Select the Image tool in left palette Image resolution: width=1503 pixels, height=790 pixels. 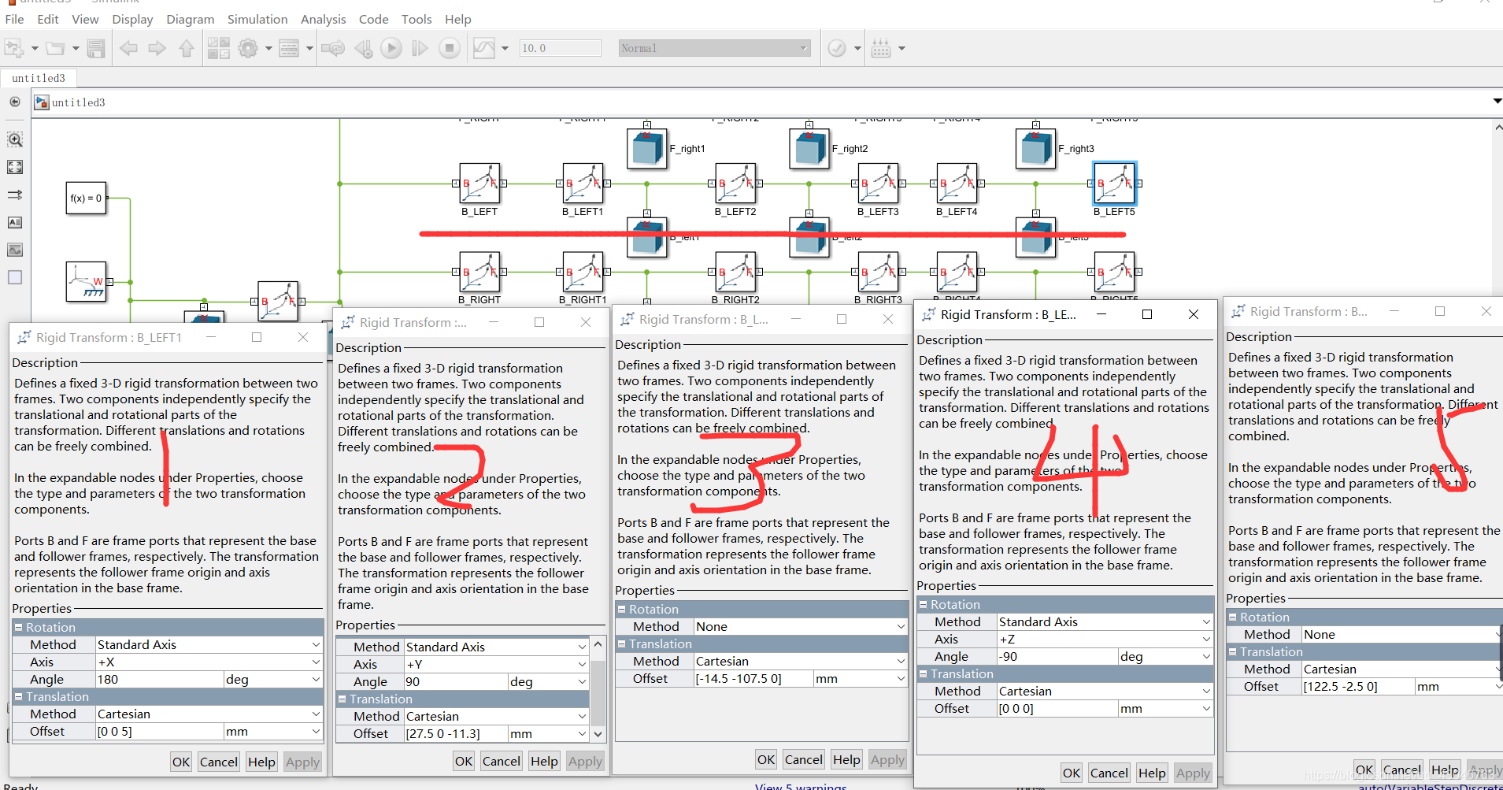click(x=15, y=250)
